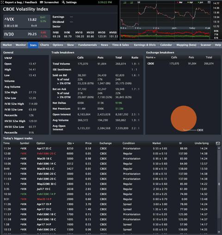222x235 pixels.
Task: Select the Apr17 14 P trade row
Action: 110,224
